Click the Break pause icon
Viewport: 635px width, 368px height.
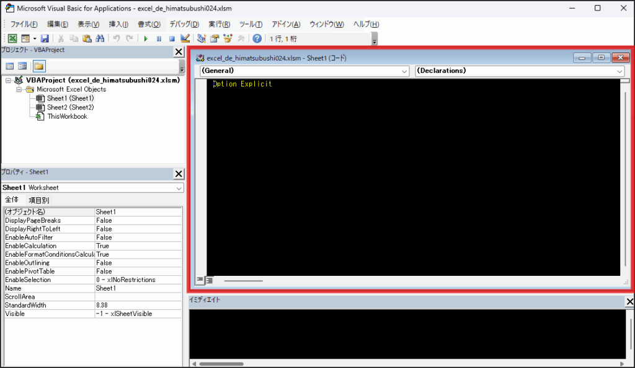coord(159,38)
